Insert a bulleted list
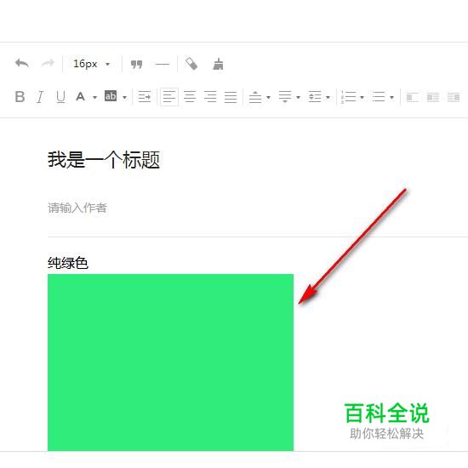468x468 pixels. click(379, 97)
